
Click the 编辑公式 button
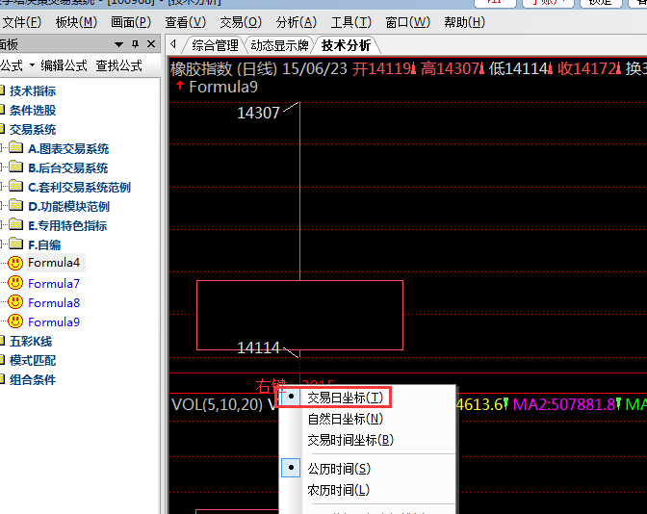(x=64, y=65)
